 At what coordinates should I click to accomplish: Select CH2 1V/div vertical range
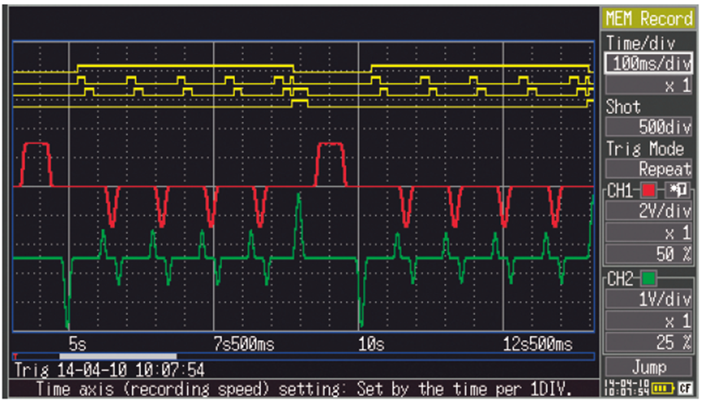pyautogui.click(x=648, y=300)
